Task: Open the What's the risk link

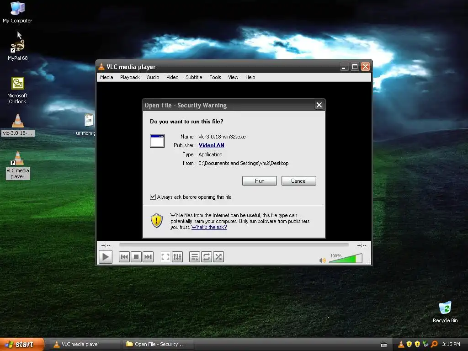Action: tap(209, 227)
